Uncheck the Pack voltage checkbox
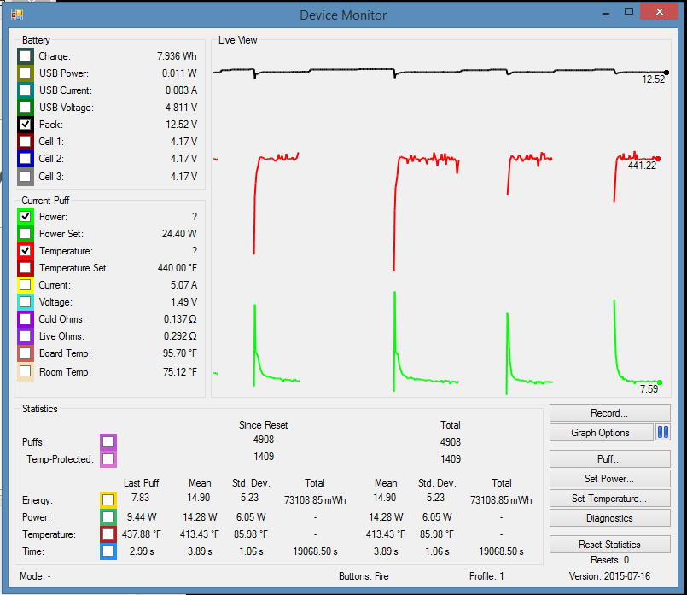 tap(26, 125)
